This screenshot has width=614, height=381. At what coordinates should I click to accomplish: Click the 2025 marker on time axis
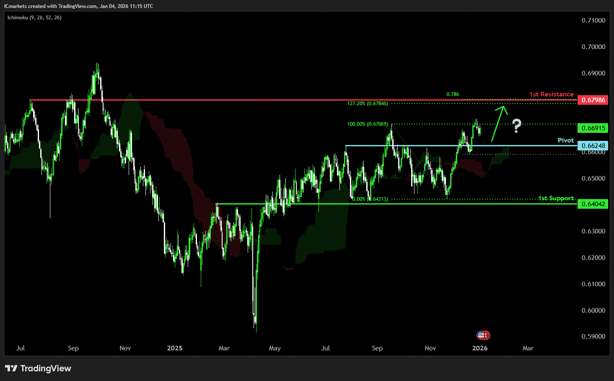[x=175, y=348]
